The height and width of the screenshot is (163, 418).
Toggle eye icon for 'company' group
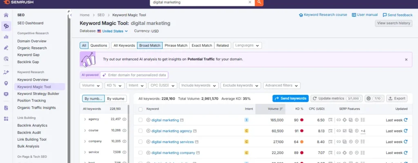(124, 141)
